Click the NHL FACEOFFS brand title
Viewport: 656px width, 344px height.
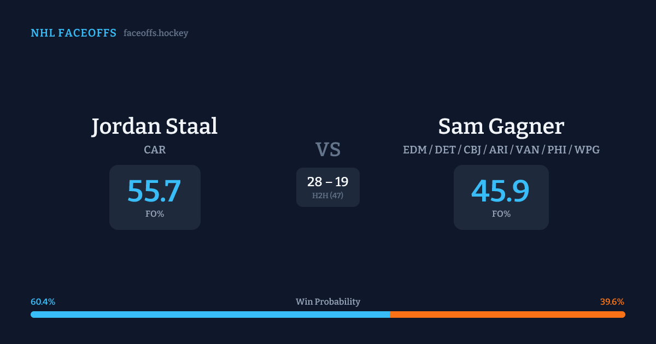click(73, 33)
